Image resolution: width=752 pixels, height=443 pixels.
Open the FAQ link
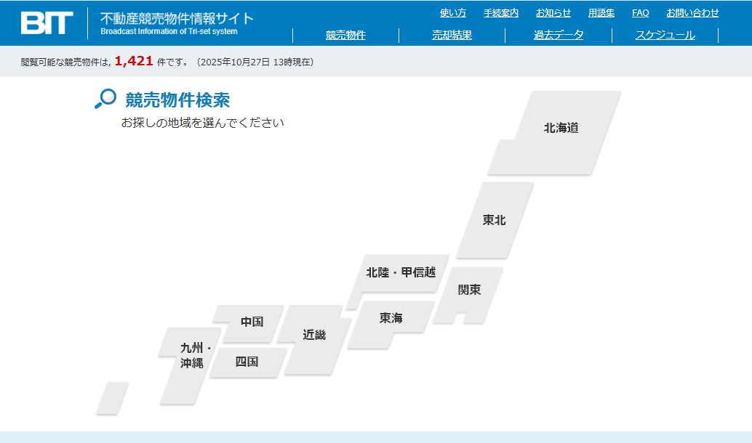click(640, 13)
